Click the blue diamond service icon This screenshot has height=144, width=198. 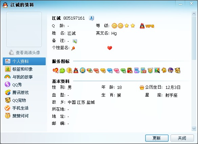click(110, 71)
